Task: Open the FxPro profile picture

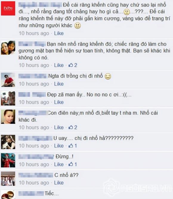Action: [8, 8]
